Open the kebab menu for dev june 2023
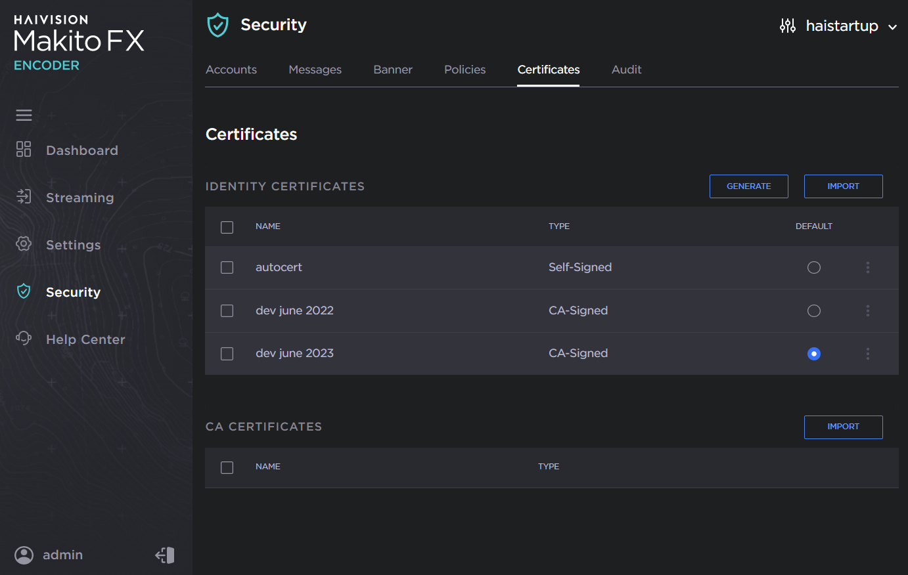 (868, 353)
